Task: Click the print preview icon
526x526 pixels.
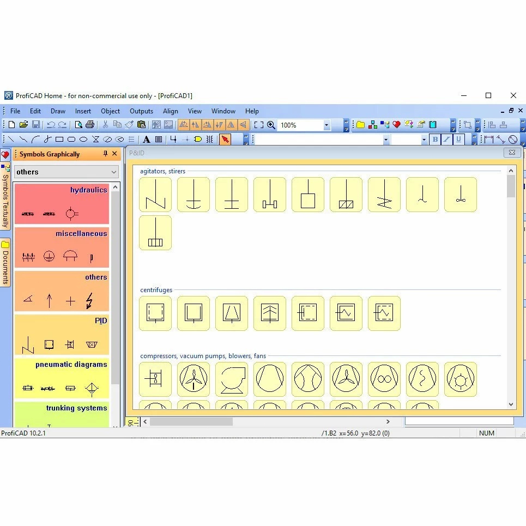Action: [78, 125]
